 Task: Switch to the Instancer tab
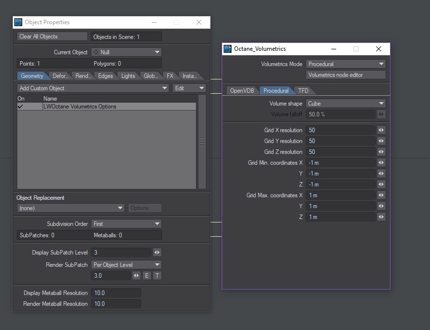[x=190, y=76]
